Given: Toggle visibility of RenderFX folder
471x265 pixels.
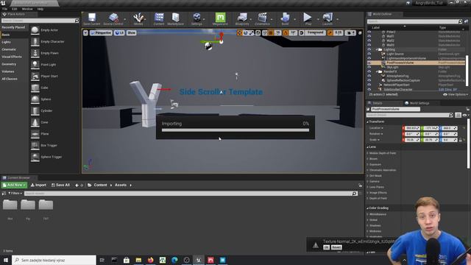Looking at the screenshot, I should coord(369,72).
